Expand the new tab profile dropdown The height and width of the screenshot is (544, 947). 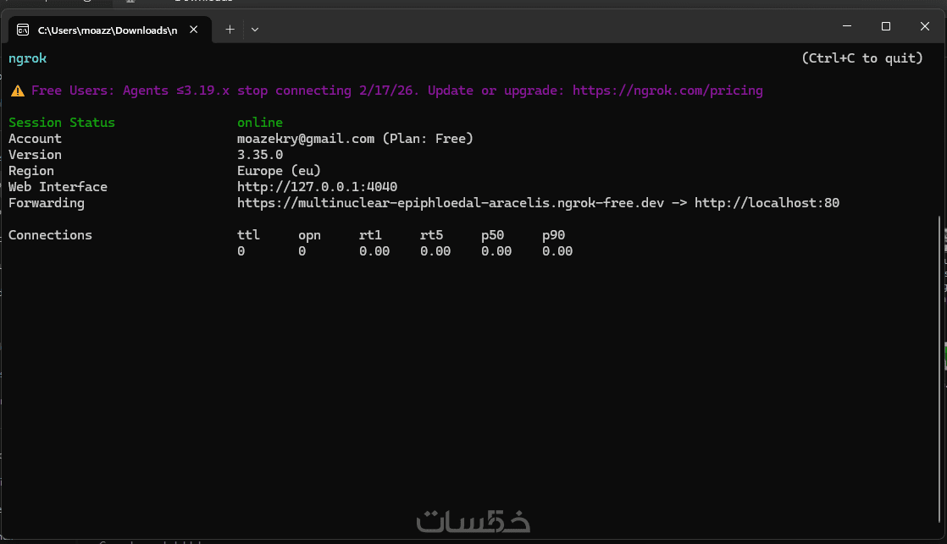(x=255, y=29)
